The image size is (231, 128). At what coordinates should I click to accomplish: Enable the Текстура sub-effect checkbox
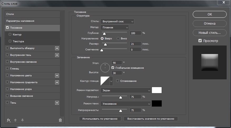[10, 41]
